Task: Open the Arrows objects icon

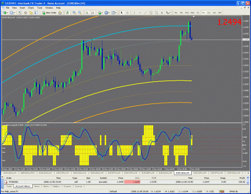Action: (x=167, y=13)
